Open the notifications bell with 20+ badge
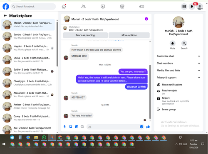The height and width of the screenshot is (154, 208). (192, 7)
